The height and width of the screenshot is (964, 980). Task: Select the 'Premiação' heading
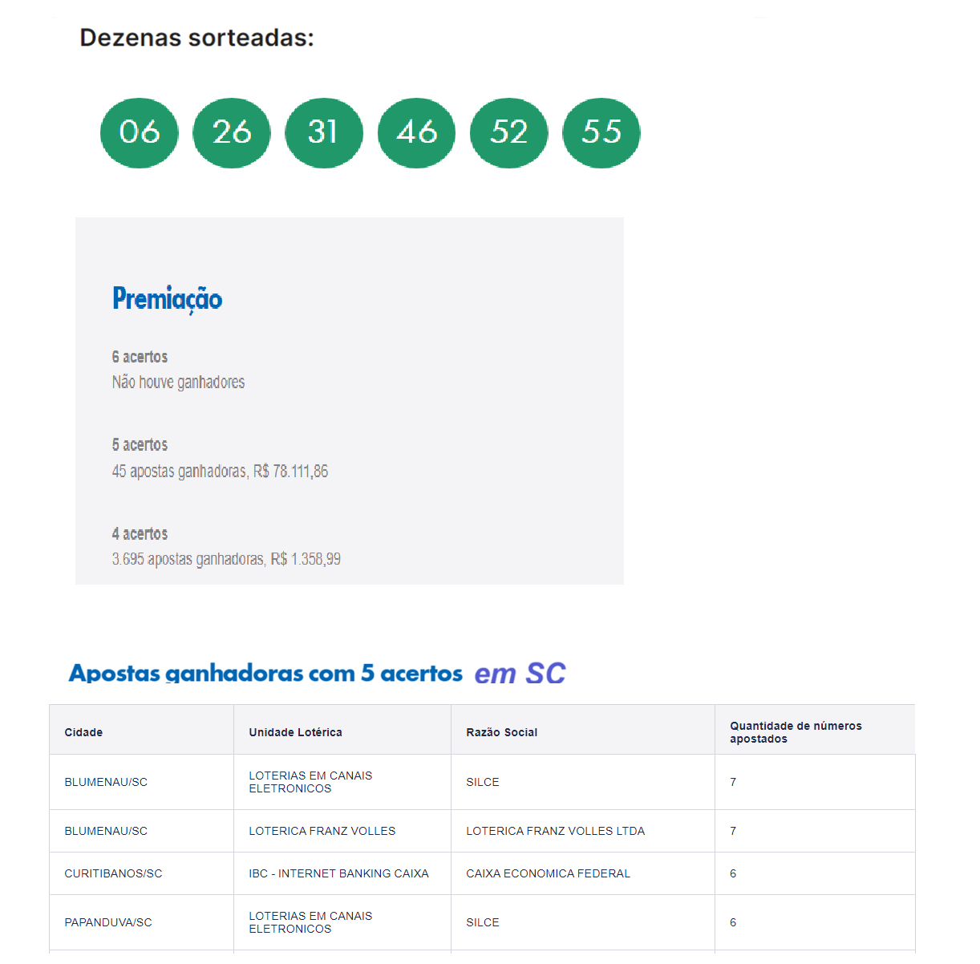click(167, 298)
